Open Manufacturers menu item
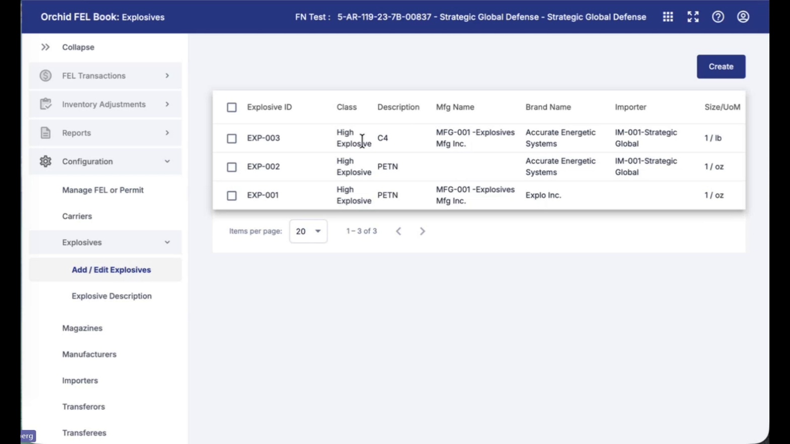 89,354
